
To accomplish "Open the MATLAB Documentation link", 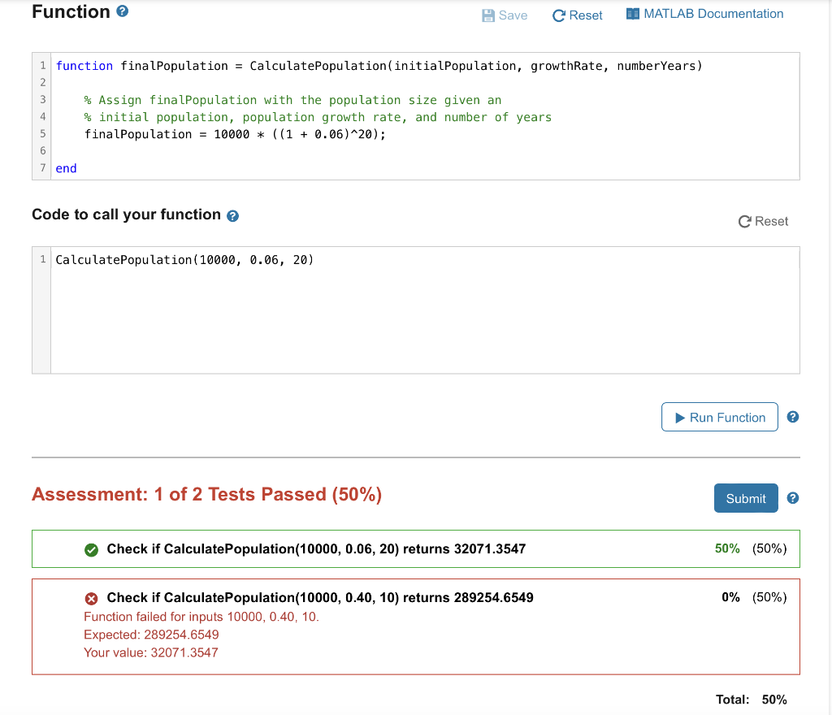I will coord(704,14).
